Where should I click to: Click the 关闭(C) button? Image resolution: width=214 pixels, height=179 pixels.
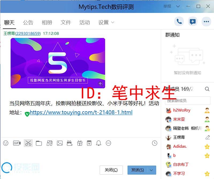(x=111, y=170)
